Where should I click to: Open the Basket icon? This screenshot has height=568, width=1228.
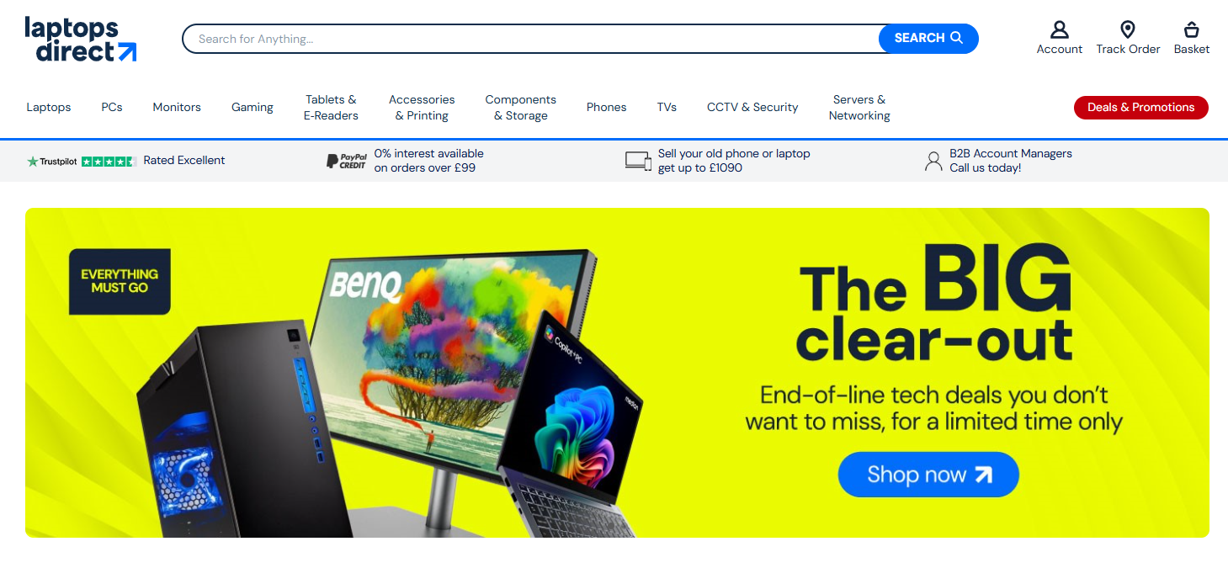[1191, 30]
